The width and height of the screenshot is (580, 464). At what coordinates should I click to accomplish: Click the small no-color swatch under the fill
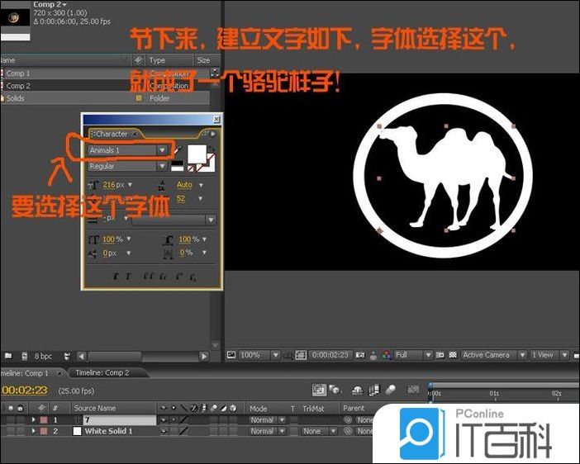[x=191, y=168]
